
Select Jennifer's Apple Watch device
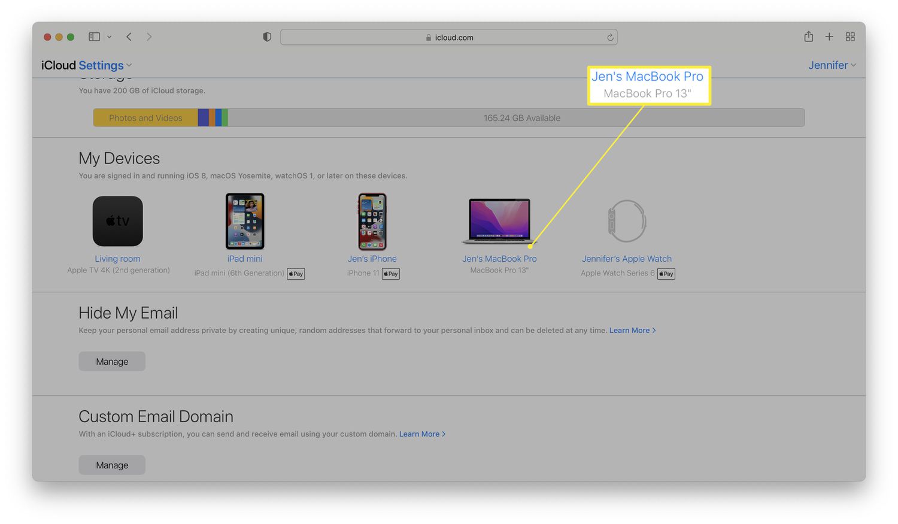click(626, 259)
